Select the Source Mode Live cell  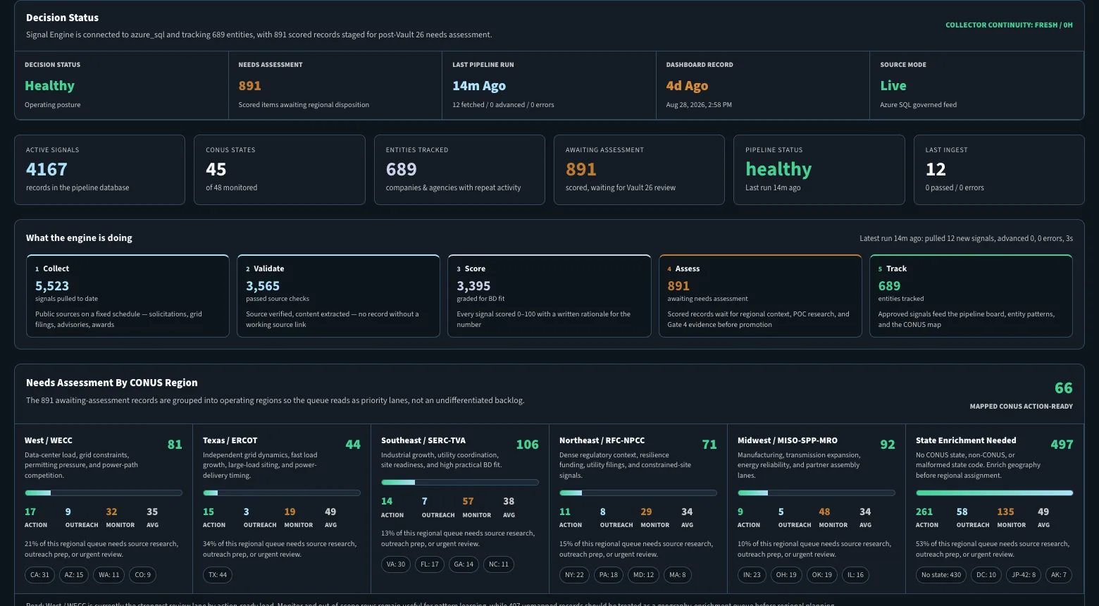coord(977,85)
